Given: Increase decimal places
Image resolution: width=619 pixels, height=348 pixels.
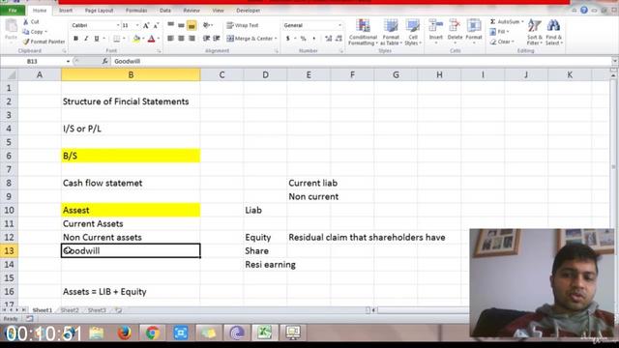Looking at the screenshot, I should click(x=329, y=39).
